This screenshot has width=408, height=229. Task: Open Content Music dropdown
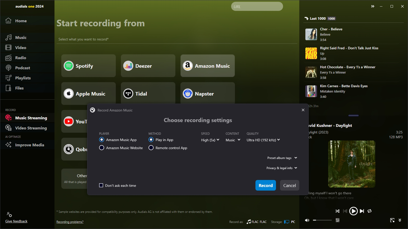click(233, 140)
